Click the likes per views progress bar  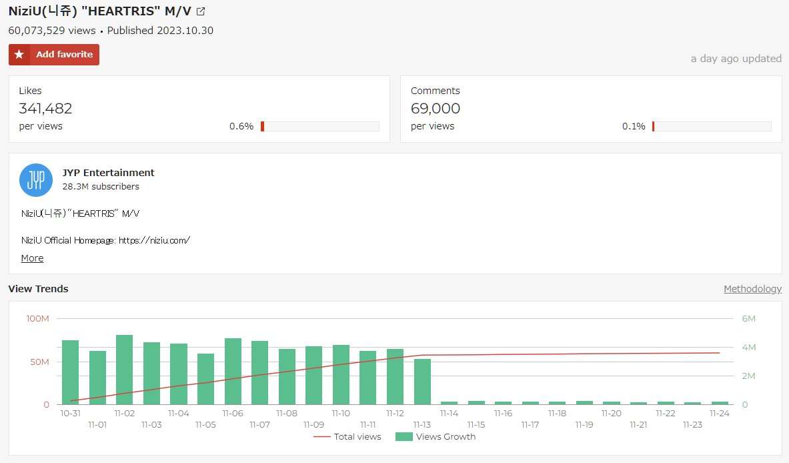(x=320, y=126)
